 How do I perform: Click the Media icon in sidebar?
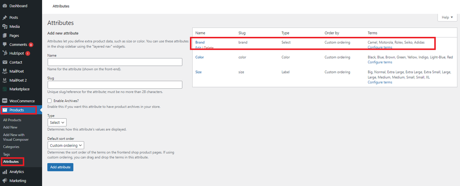point(5,26)
